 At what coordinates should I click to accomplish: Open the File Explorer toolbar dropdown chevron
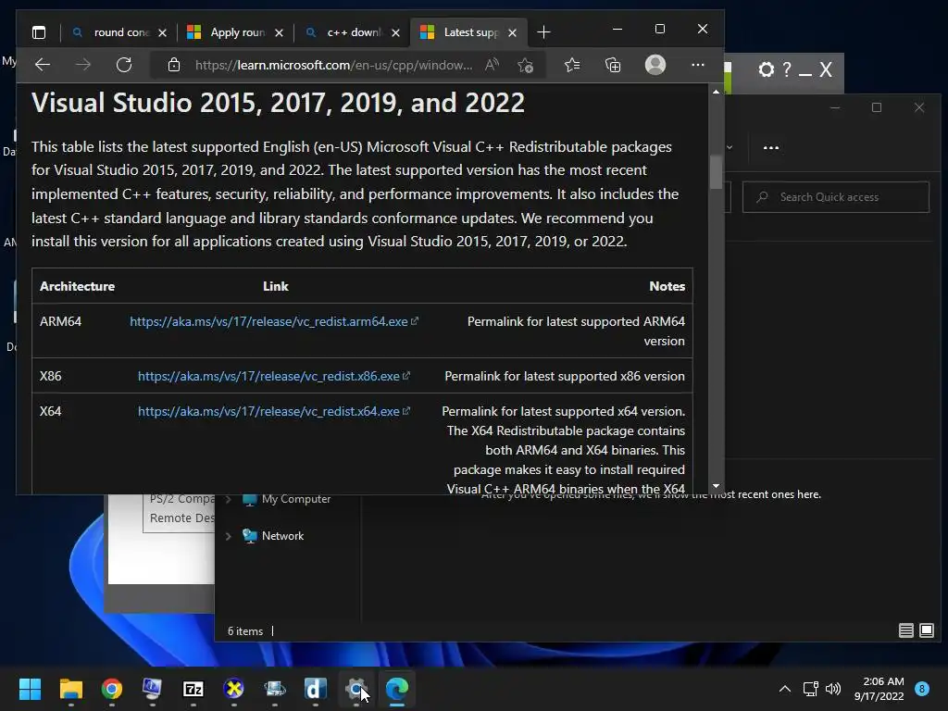click(x=730, y=147)
